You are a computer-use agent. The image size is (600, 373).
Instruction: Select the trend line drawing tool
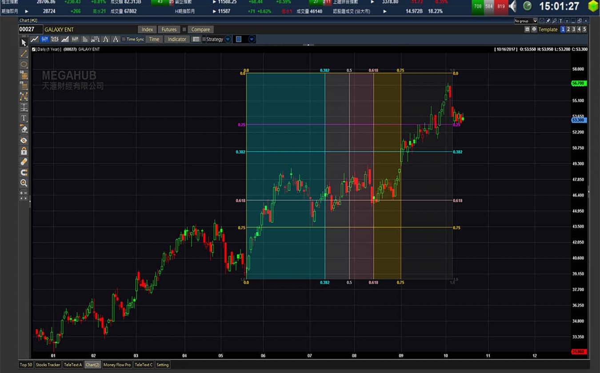[24, 54]
